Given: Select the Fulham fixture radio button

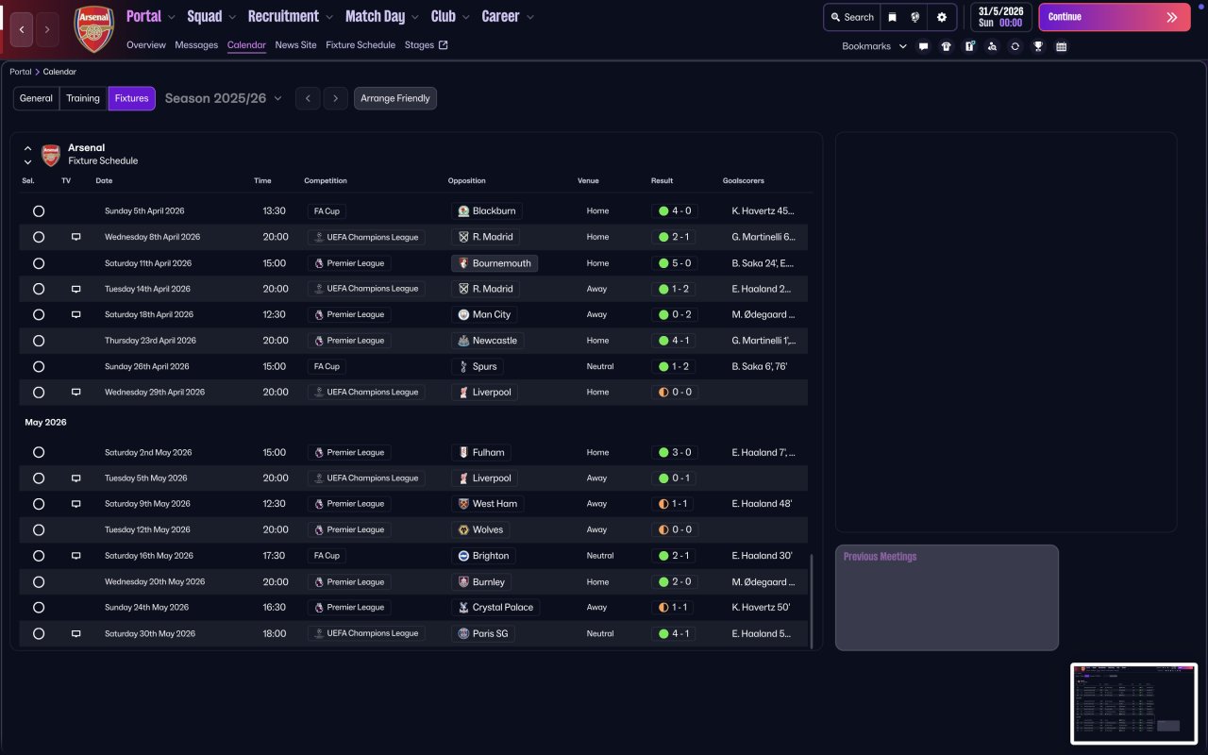Looking at the screenshot, I should coord(39,453).
